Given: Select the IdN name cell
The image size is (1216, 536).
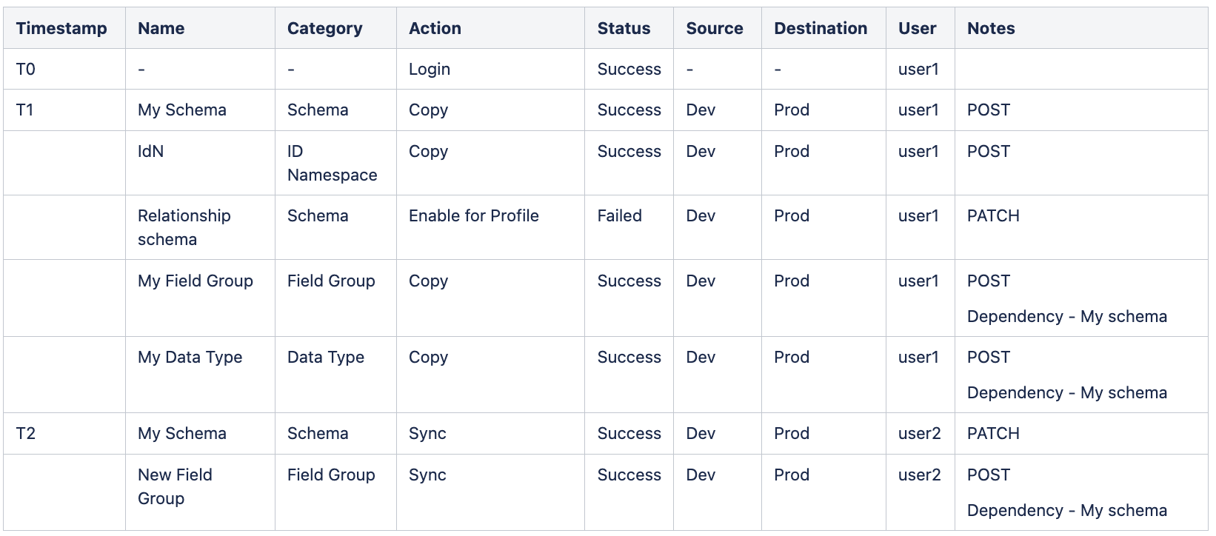Looking at the screenshot, I should coord(150,151).
